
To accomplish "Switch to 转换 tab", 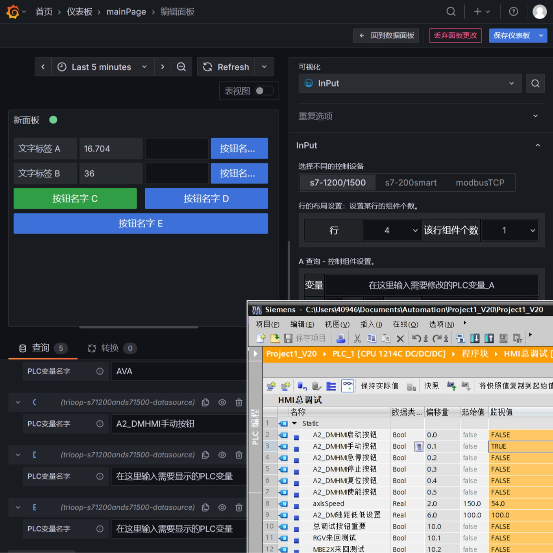I will pos(112,348).
